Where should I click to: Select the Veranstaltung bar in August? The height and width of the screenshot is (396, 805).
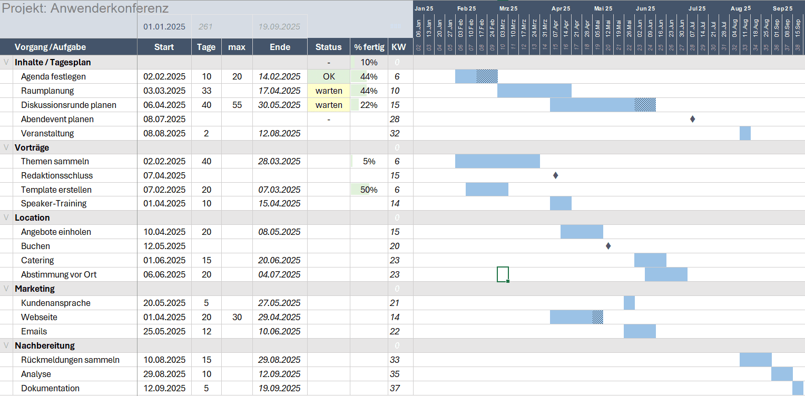[745, 133]
